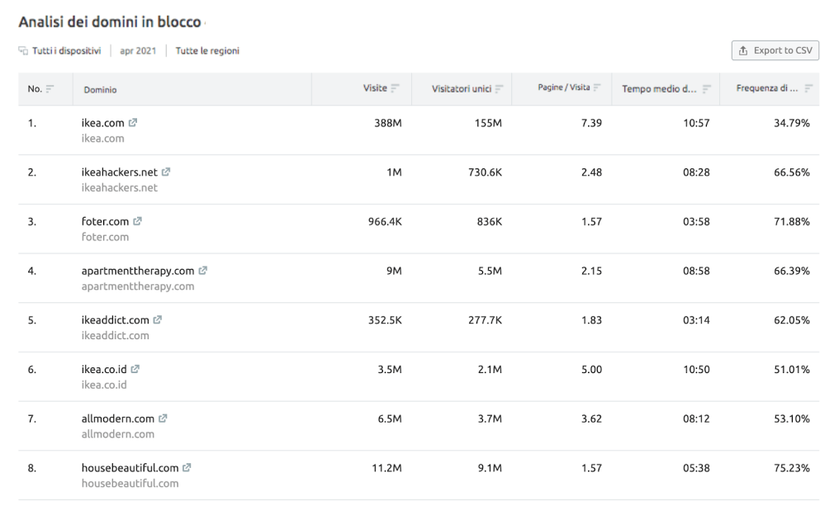Select the 277.7K unique visitors value
This screenshot has width=834, height=506.
coord(485,320)
